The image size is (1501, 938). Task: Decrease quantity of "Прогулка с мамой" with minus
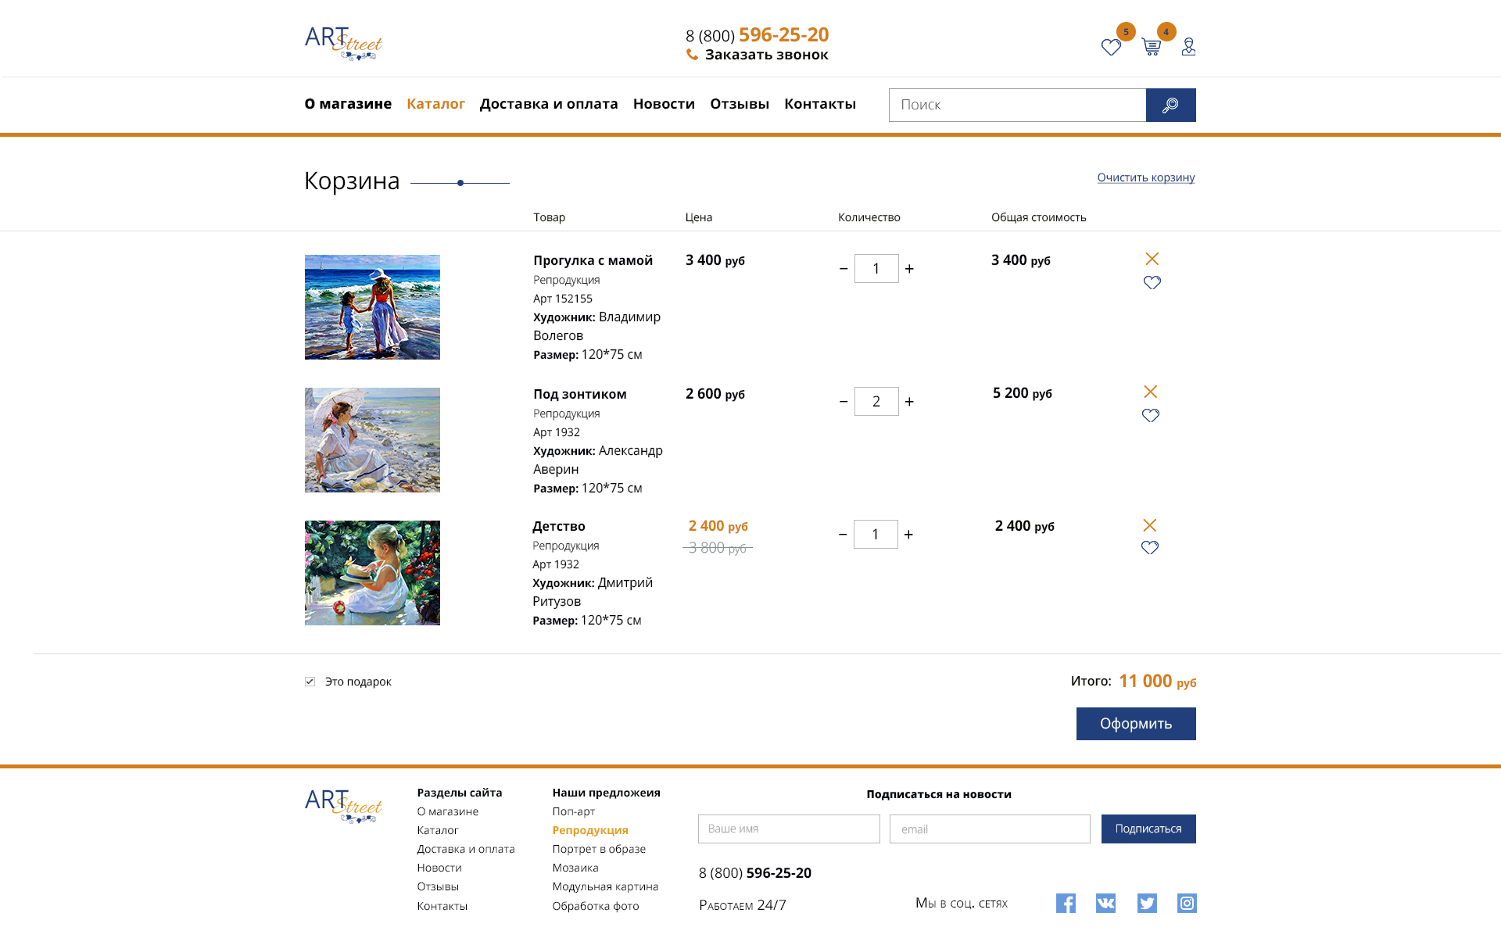pos(844,269)
